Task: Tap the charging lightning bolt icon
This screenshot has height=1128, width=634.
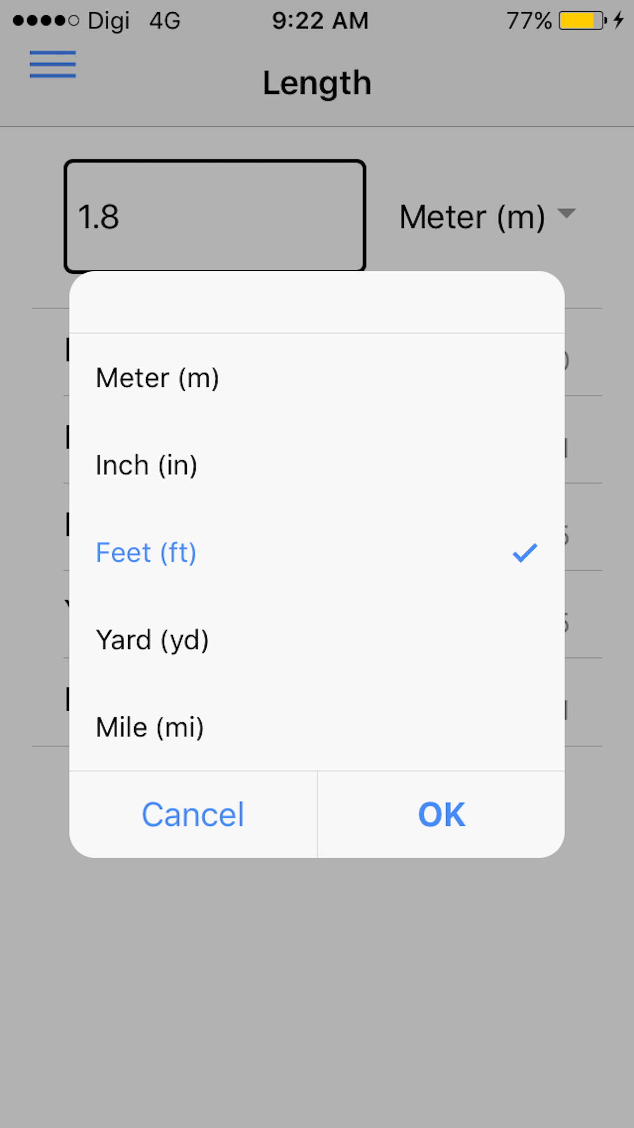Action: (619, 20)
